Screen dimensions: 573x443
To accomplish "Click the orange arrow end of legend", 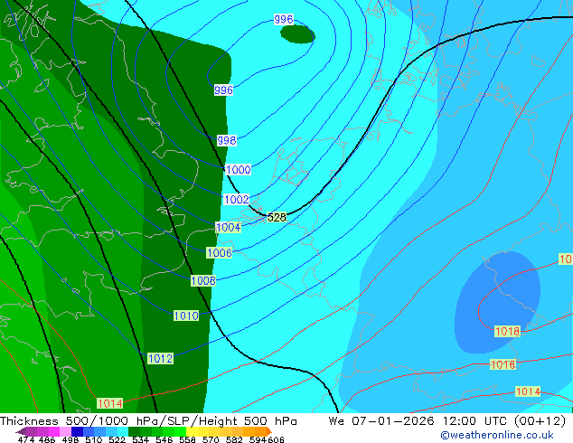I will [x=269, y=431].
